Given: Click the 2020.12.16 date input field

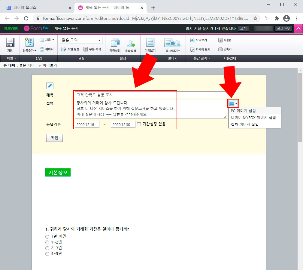Looking at the screenshot, I should [87, 124].
